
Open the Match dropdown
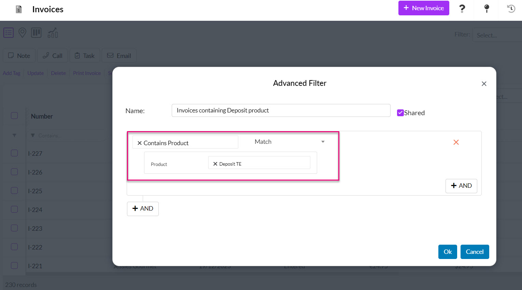pyautogui.click(x=290, y=142)
